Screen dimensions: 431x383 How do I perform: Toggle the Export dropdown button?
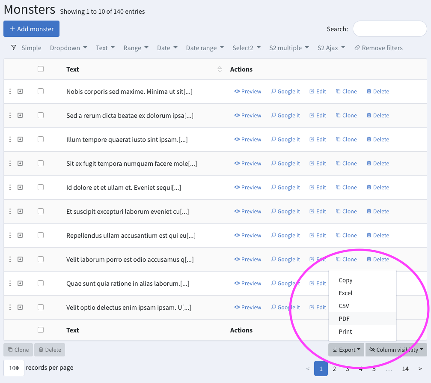coord(346,350)
